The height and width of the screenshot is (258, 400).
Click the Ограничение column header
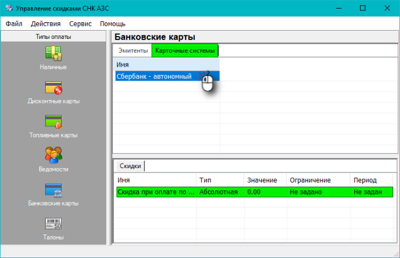coord(310,180)
